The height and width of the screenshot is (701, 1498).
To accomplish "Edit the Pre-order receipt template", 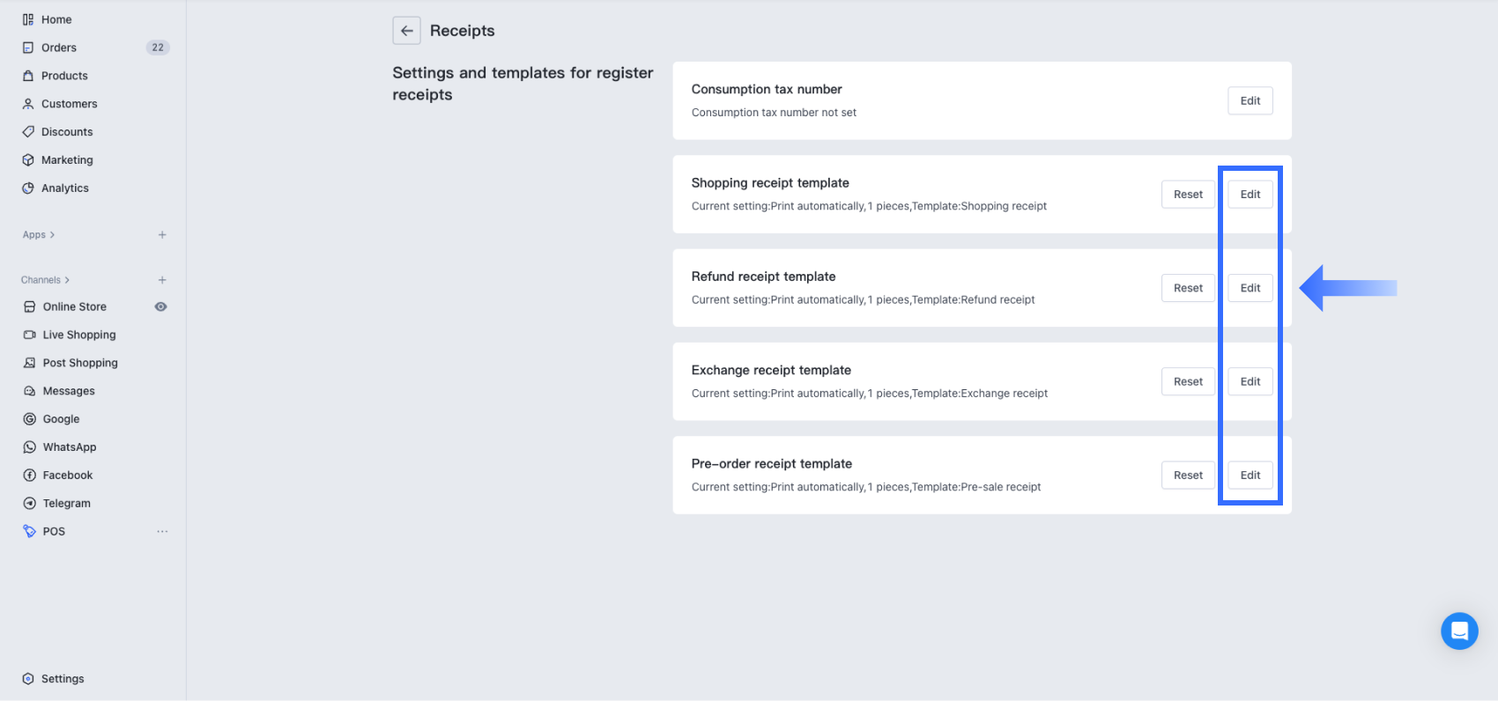I will click(1250, 476).
